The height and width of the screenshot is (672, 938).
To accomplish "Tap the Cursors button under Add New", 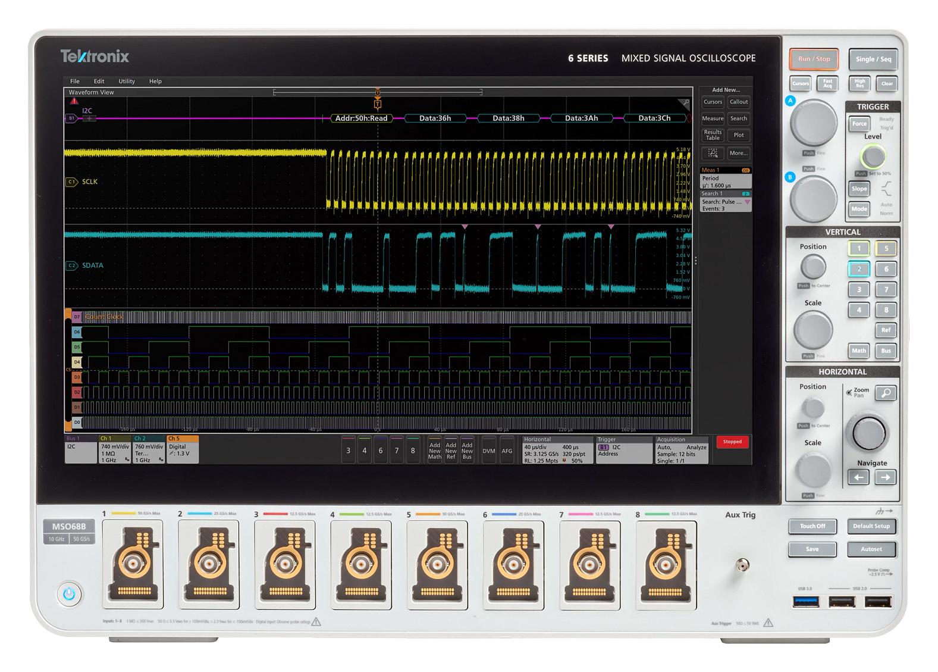I will (713, 102).
